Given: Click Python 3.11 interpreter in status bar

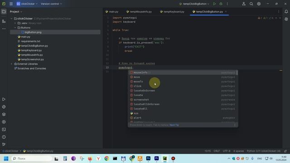Looking at the screenshot, I should click(264, 151).
